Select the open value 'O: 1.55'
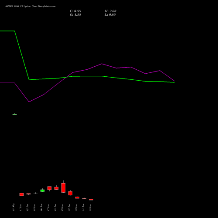The width and height of the screenshot is (218, 218). 75,15
